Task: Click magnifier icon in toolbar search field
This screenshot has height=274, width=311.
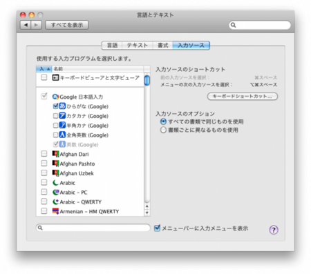Action: [x=233, y=25]
